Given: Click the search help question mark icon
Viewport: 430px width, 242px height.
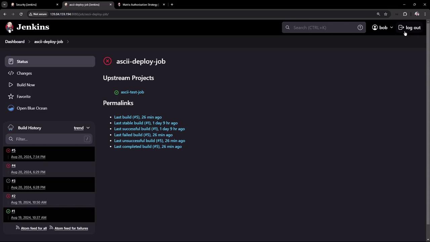Looking at the screenshot, I should [x=360, y=28].
